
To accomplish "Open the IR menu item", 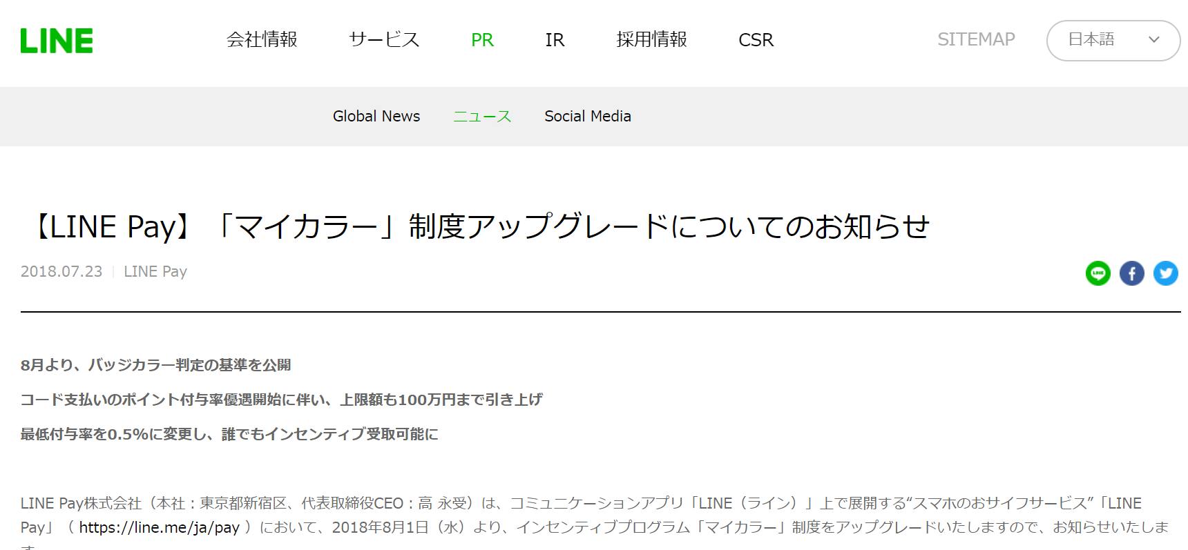I will (555, 40).
